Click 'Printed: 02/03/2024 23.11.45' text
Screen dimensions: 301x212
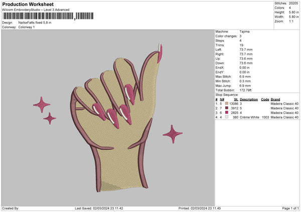200,208
